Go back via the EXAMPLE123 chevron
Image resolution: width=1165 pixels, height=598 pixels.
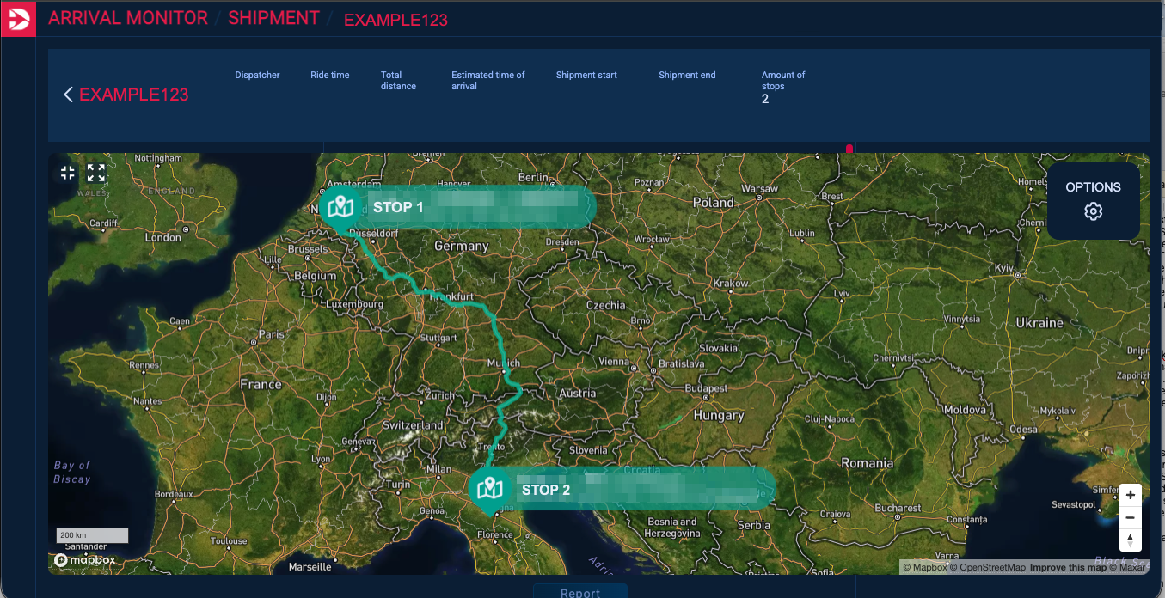point(68,95)
